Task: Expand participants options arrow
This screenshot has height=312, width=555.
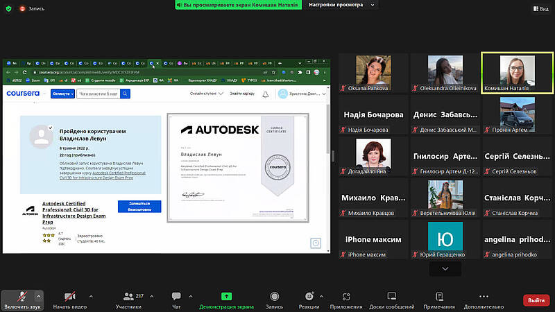Action: [x=151, y=297]
